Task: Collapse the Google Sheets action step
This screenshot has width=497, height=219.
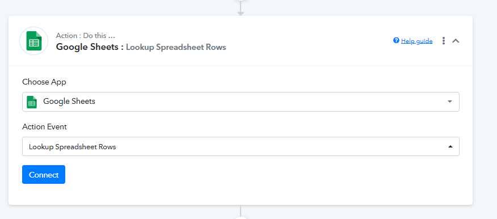Action: [456, 41]
